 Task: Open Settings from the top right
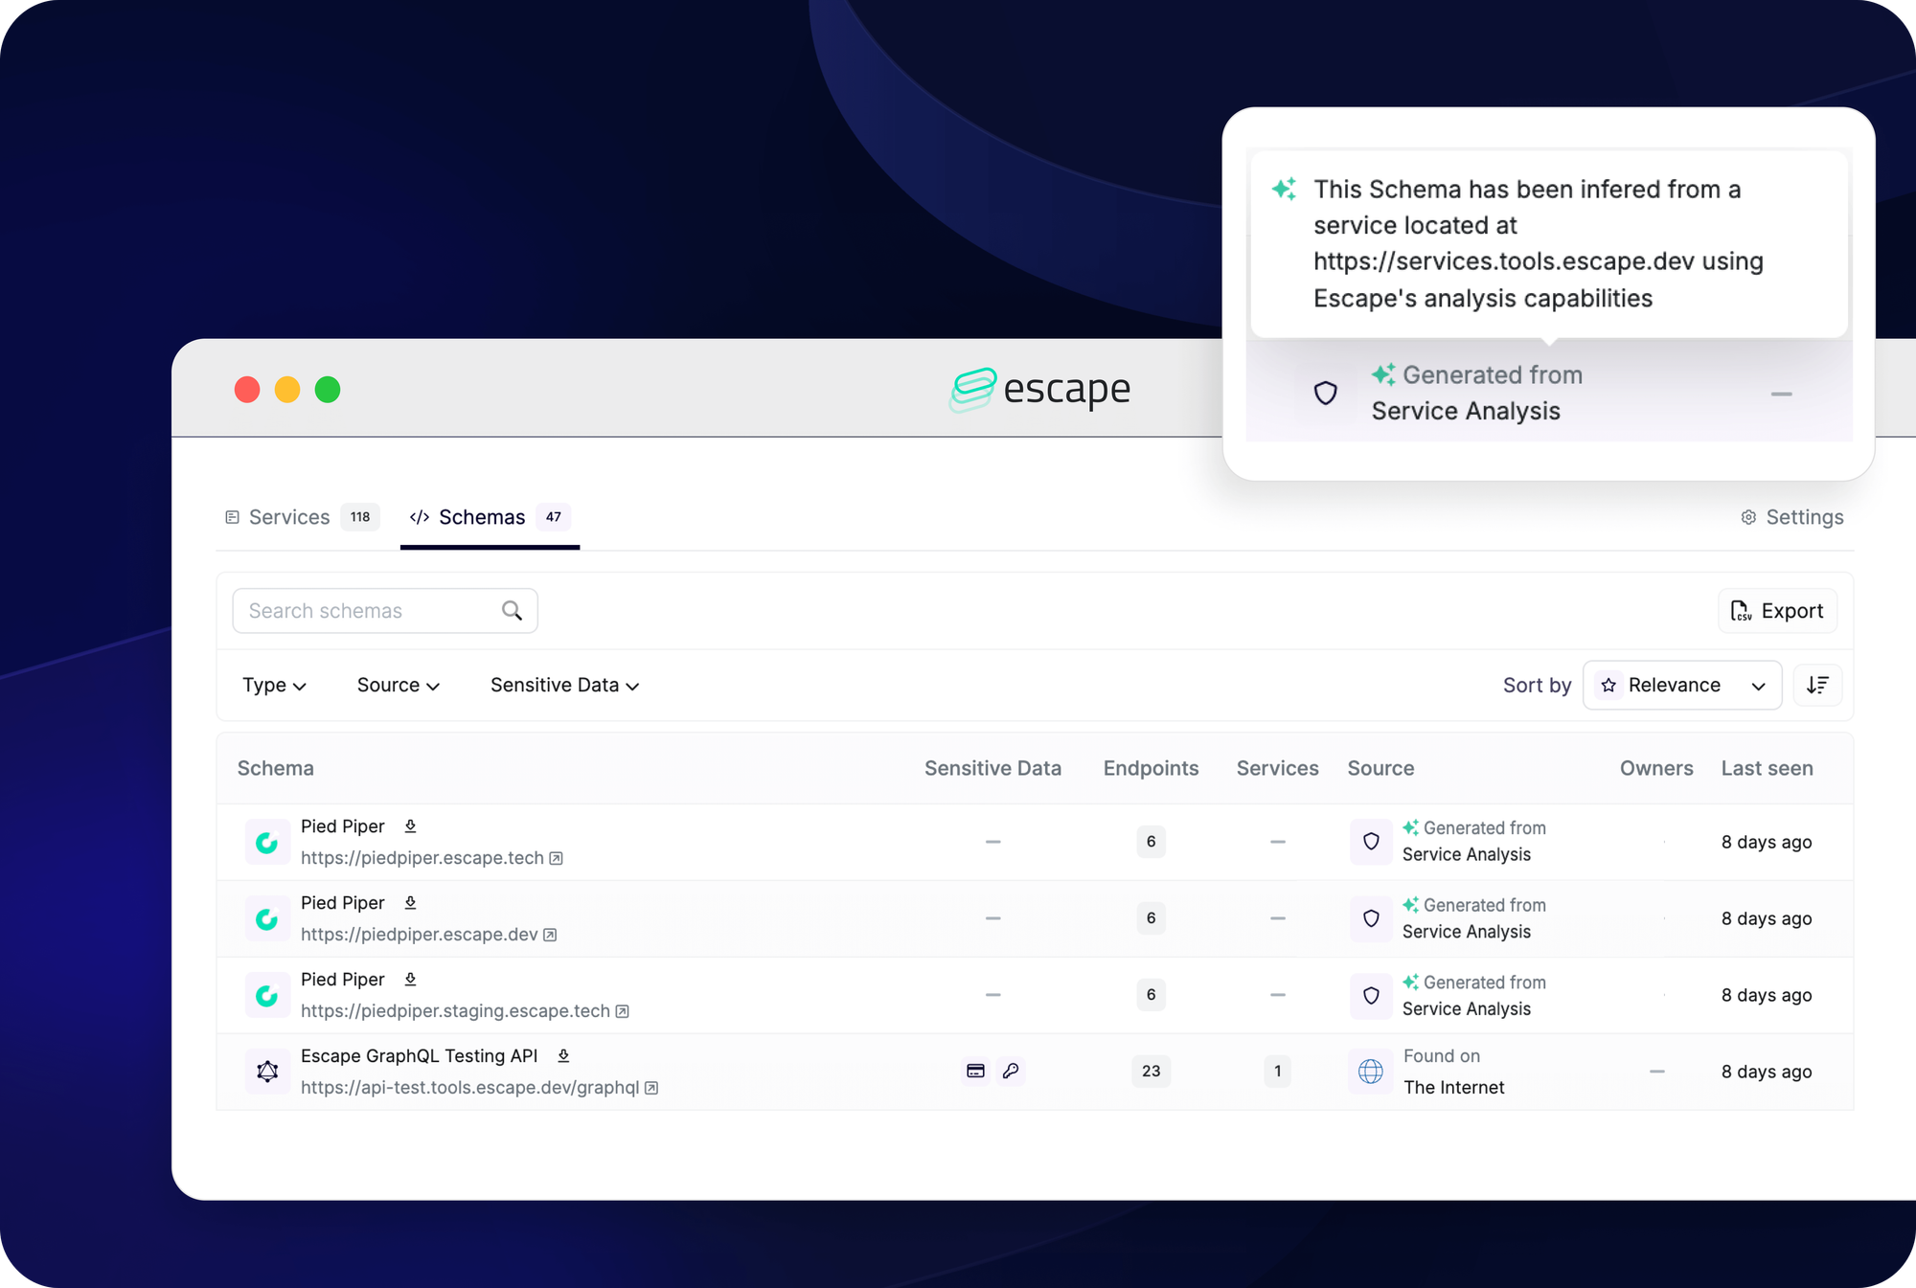(1791, 516)
